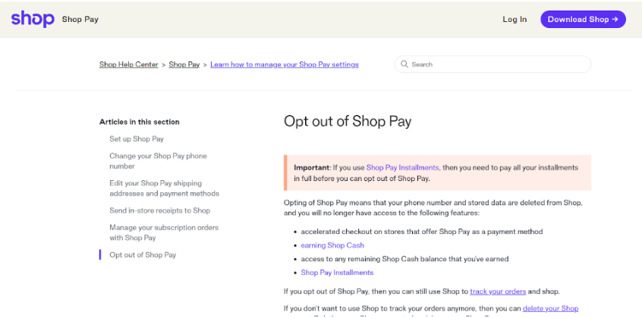Select Opt out of Shop Pay sidebar item
The width and height of the screenshot is (642, 318).
click(143, 254)
